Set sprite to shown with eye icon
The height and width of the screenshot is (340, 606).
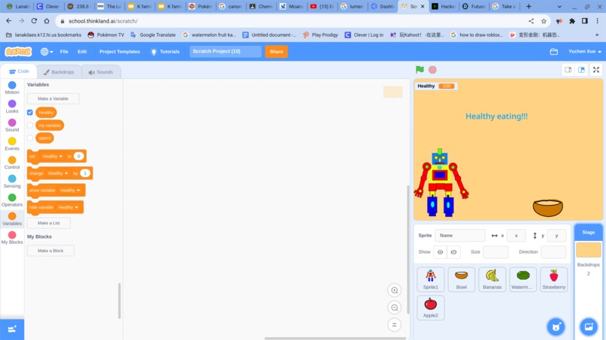(440, 252)
